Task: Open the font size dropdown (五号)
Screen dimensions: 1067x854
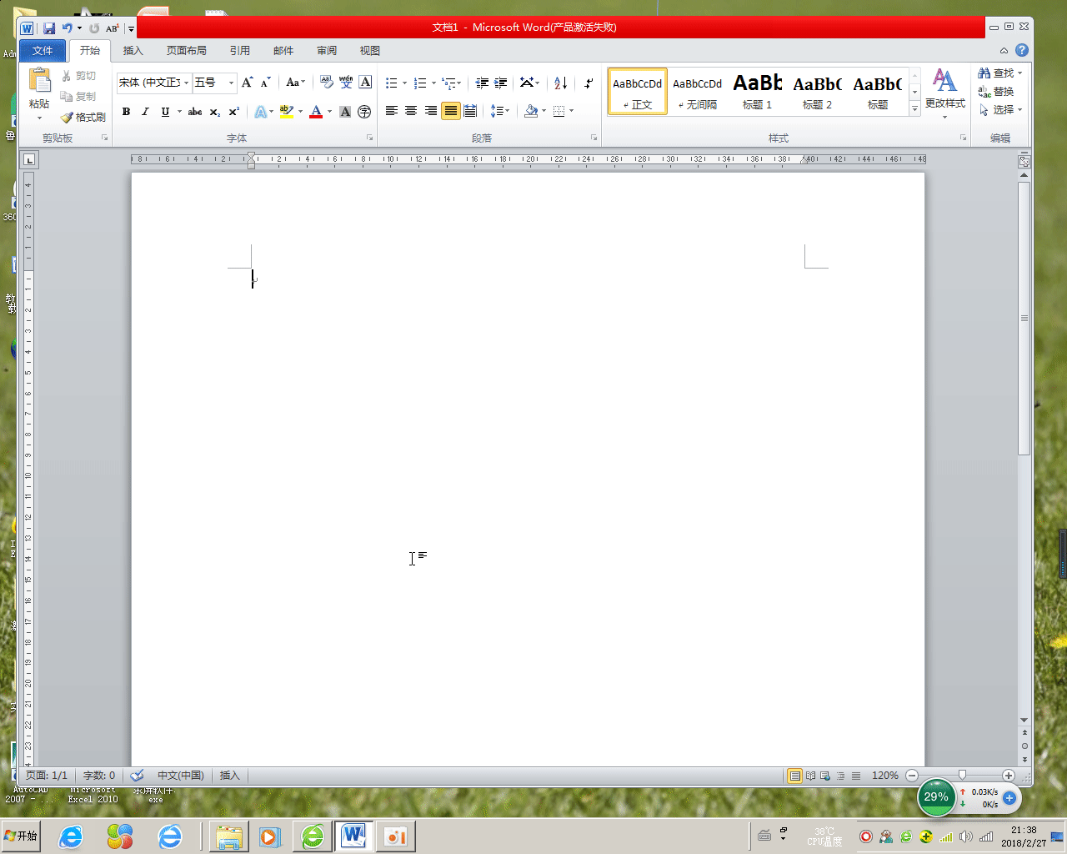Action: pyautogui.click(x=232, y=83)
